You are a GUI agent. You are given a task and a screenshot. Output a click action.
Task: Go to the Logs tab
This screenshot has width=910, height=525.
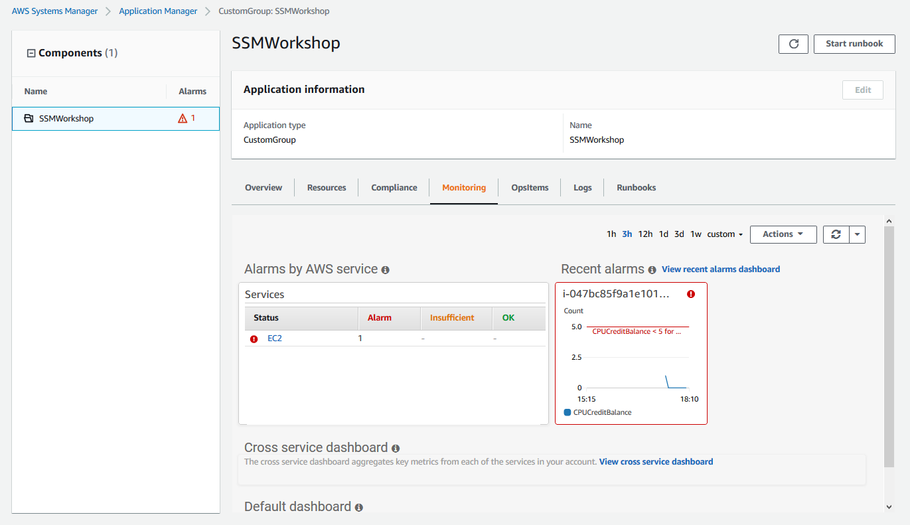tap(583, 188)
